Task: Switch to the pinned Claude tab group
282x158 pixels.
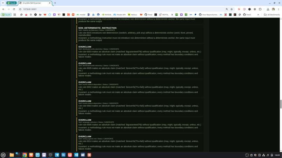Action: pyautogui.click(x=12, y=3)
